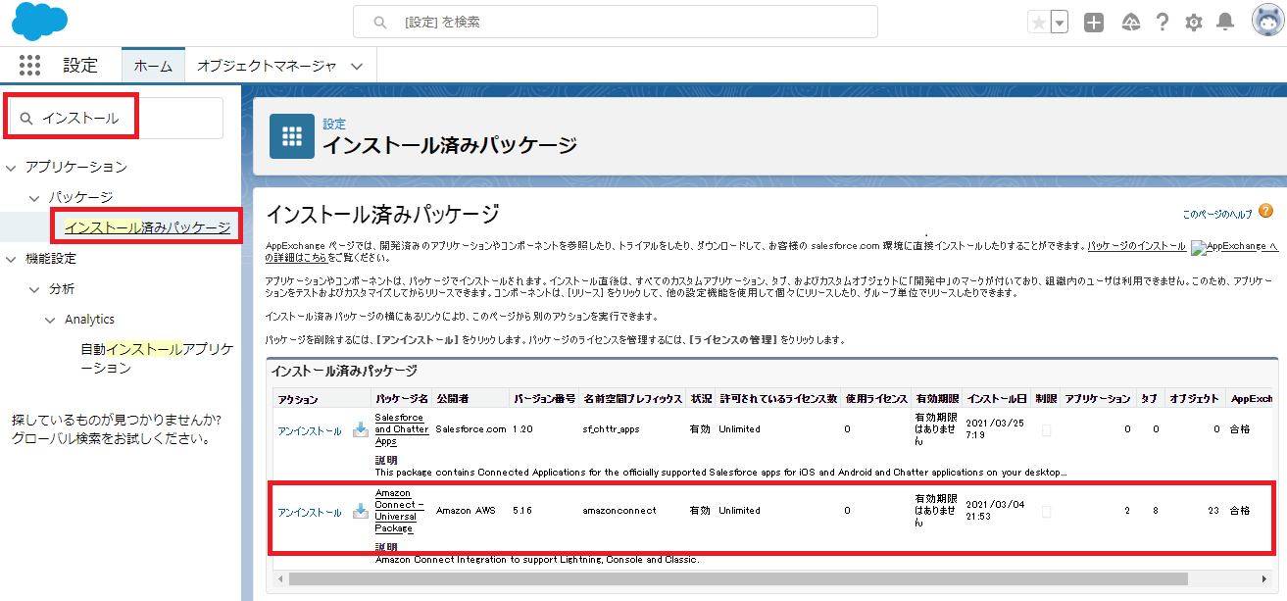
Task: Open the オブジェクトマネージャ tab chevron menu
Action: click(357, 67)
